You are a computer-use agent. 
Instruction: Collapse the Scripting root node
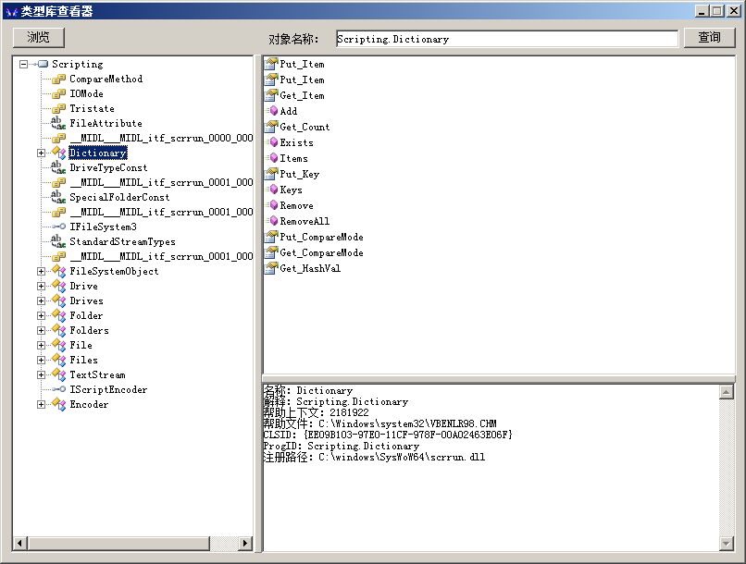(x=23, y=64)
